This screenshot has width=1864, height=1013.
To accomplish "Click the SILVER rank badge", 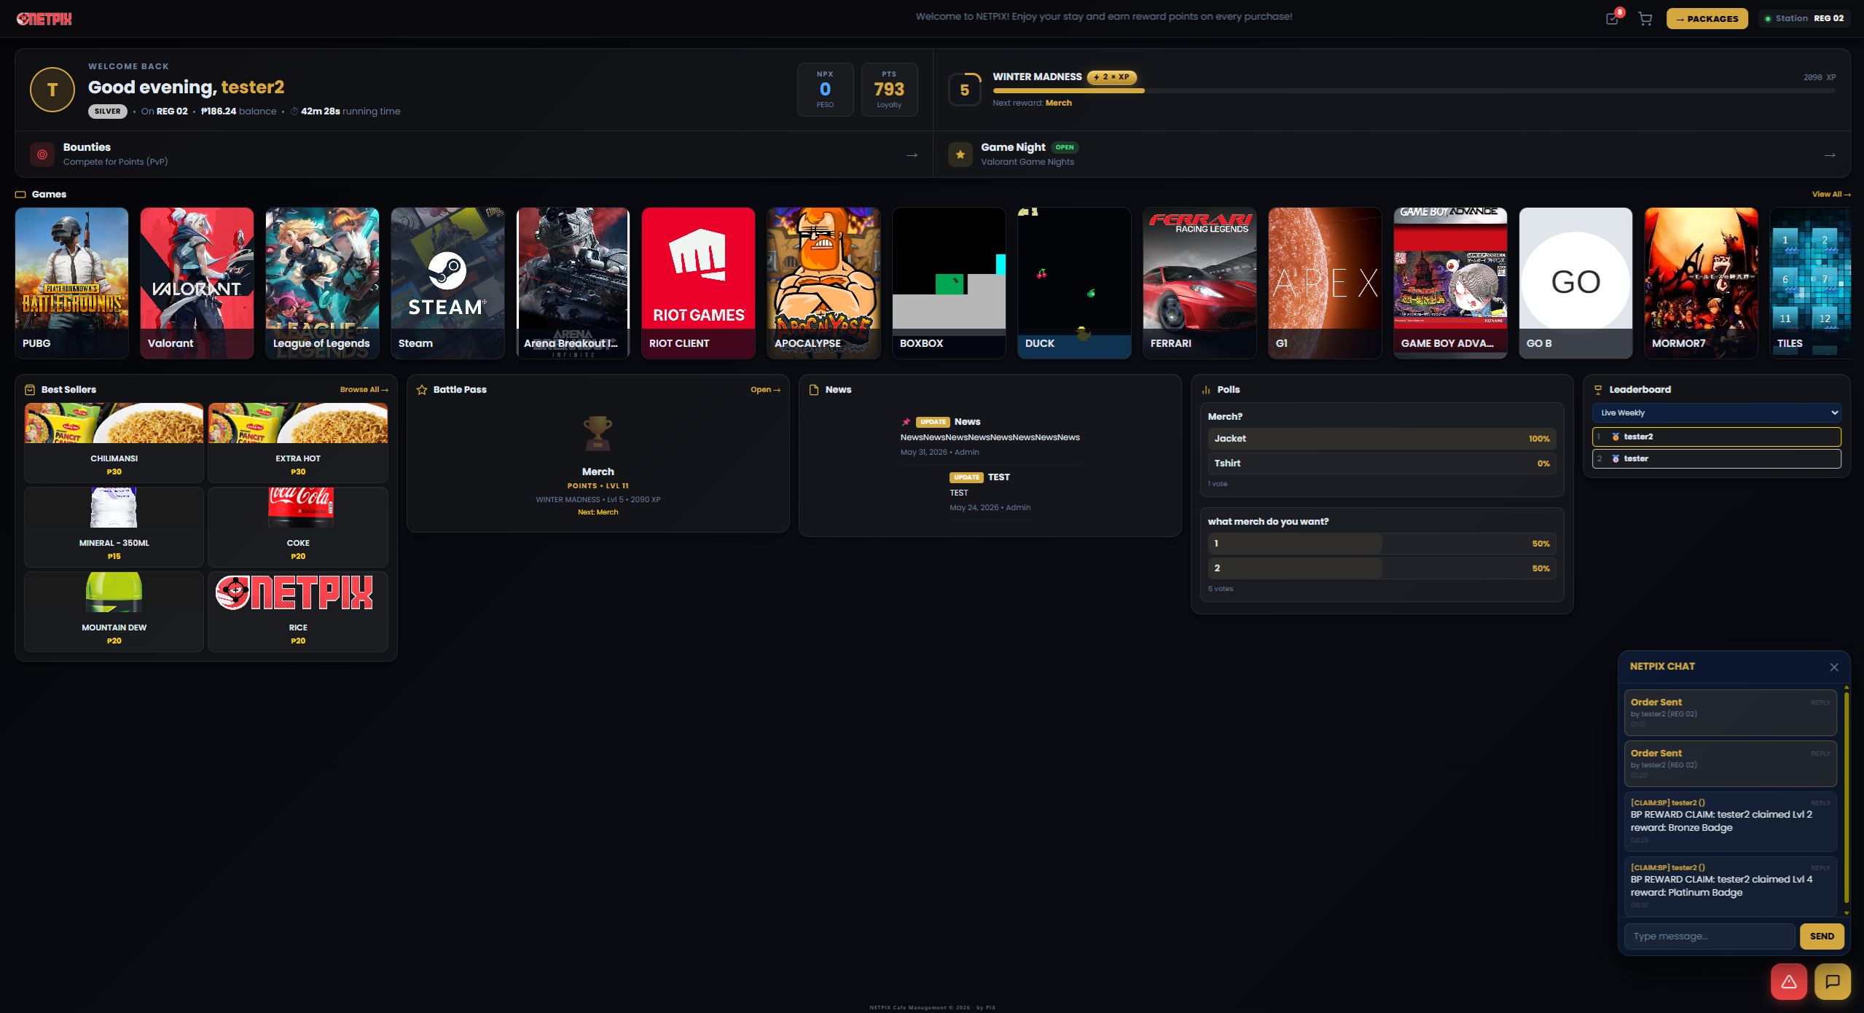I will [x=108, y=112].
